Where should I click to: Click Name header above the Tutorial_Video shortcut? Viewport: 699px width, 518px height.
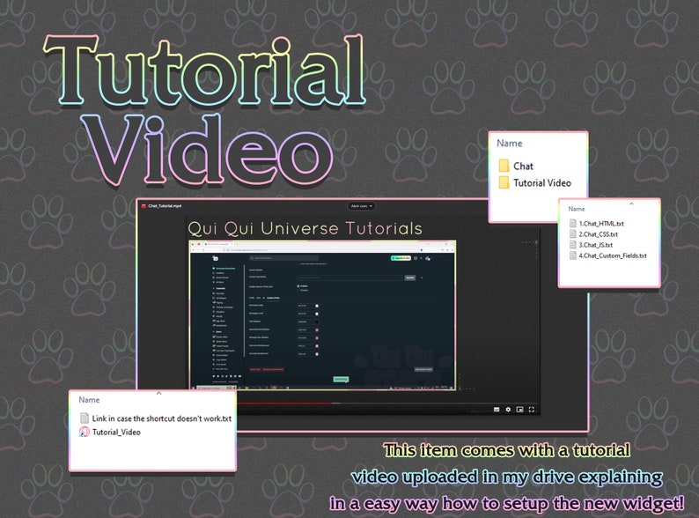pyautogui.click(x=89, y=400)
